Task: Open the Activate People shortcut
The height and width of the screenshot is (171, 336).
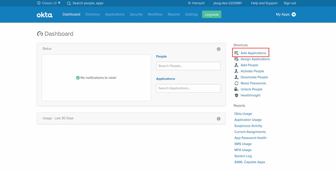Action: 252,71
